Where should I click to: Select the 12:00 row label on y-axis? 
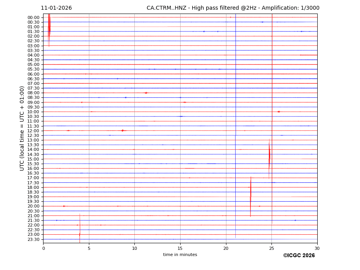(33, 131)
